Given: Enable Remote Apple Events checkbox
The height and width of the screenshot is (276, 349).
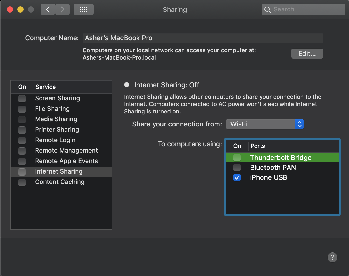Looking at the screenshot, I should point(22,161).
